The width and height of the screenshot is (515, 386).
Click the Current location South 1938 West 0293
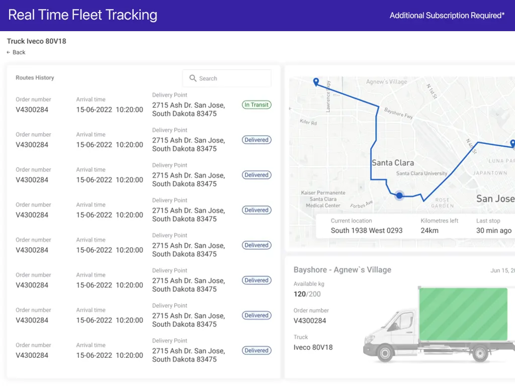(x=366, y=231)
